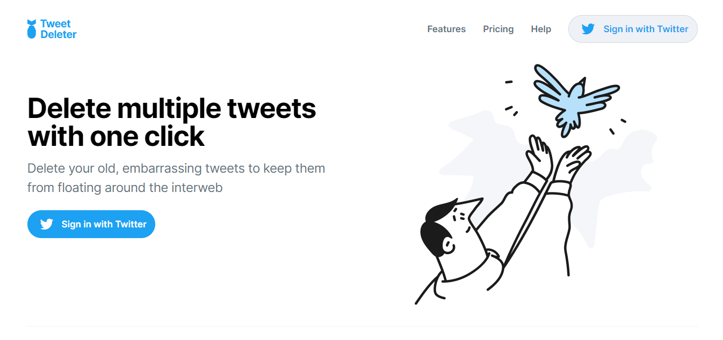Click the subtitle about embarrassing tweets

tap(176, 178)
